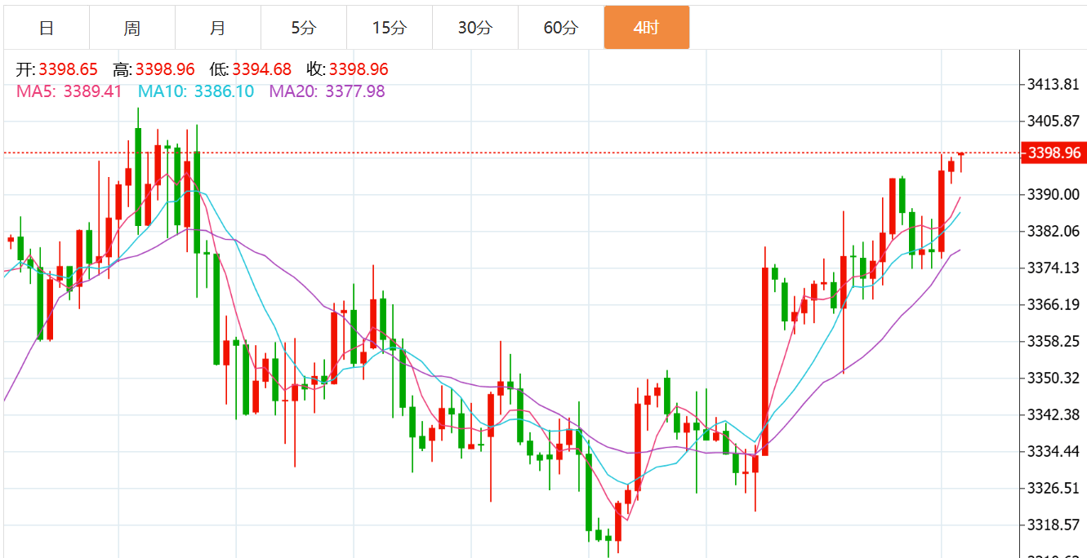Show the 30分 interval chart

474,28
